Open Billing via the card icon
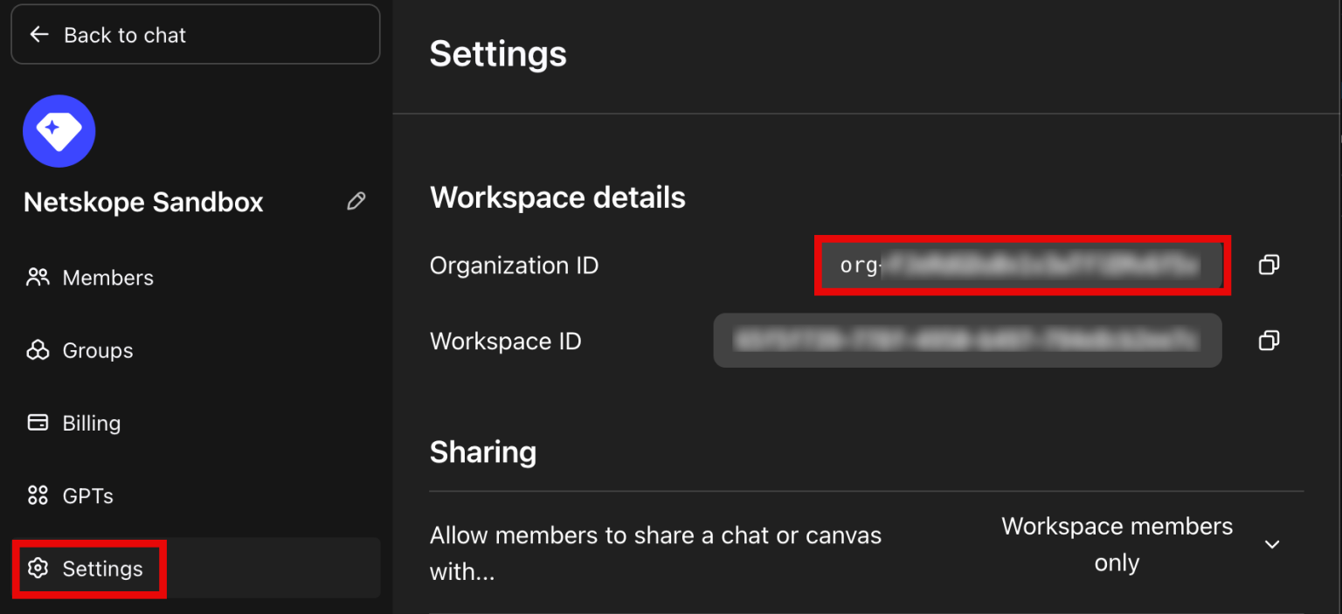The height and width of the screenshot is (614, 1342). point(38,423)
